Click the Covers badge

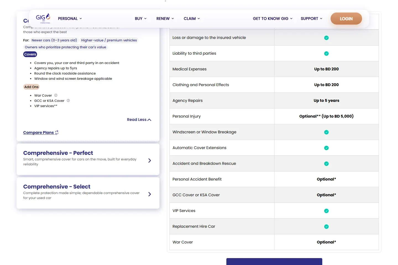30,54
